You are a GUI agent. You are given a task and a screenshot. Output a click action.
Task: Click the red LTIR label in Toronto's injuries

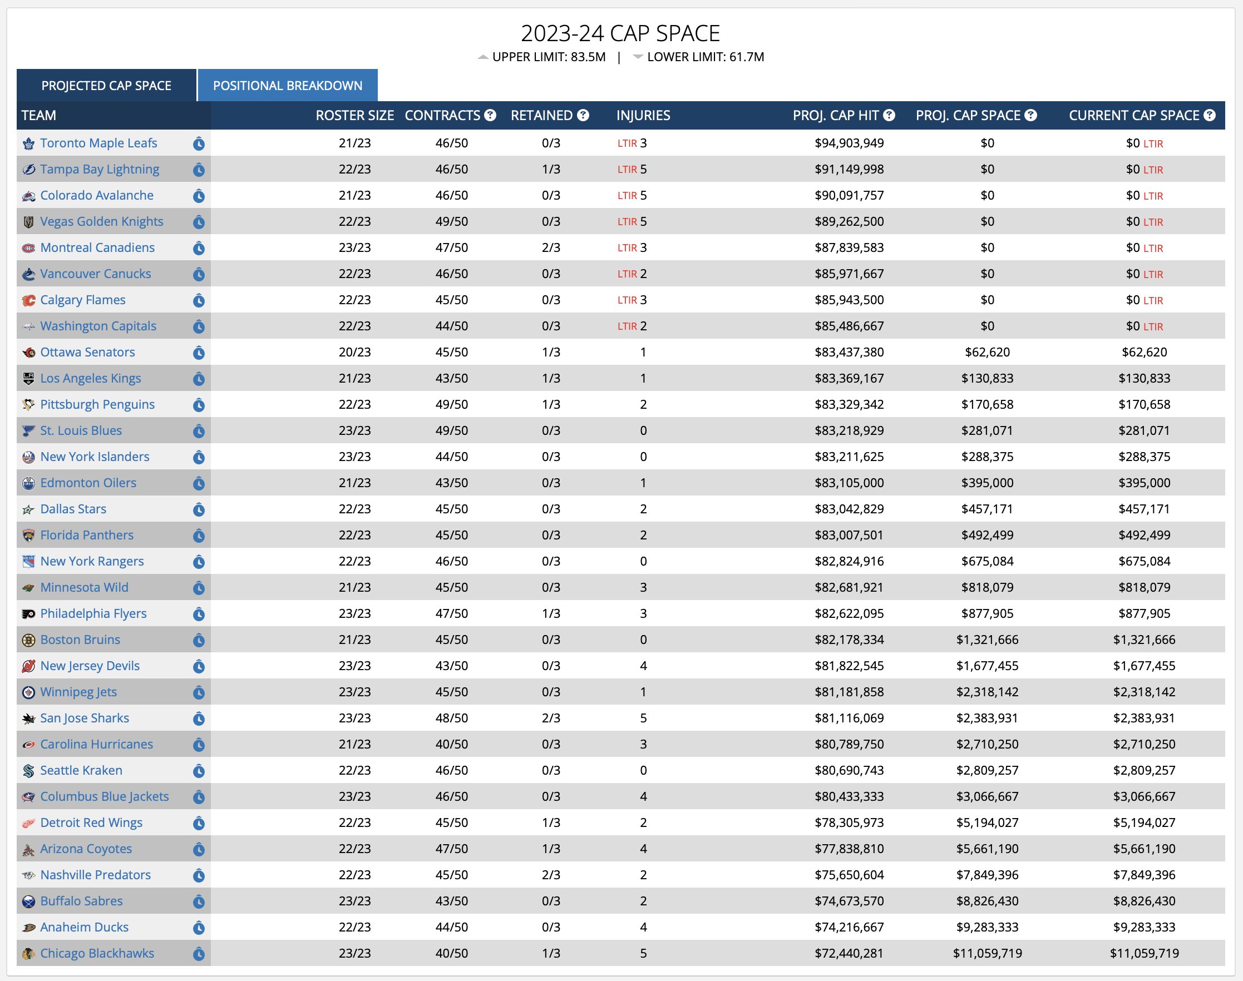pos(627,143)
